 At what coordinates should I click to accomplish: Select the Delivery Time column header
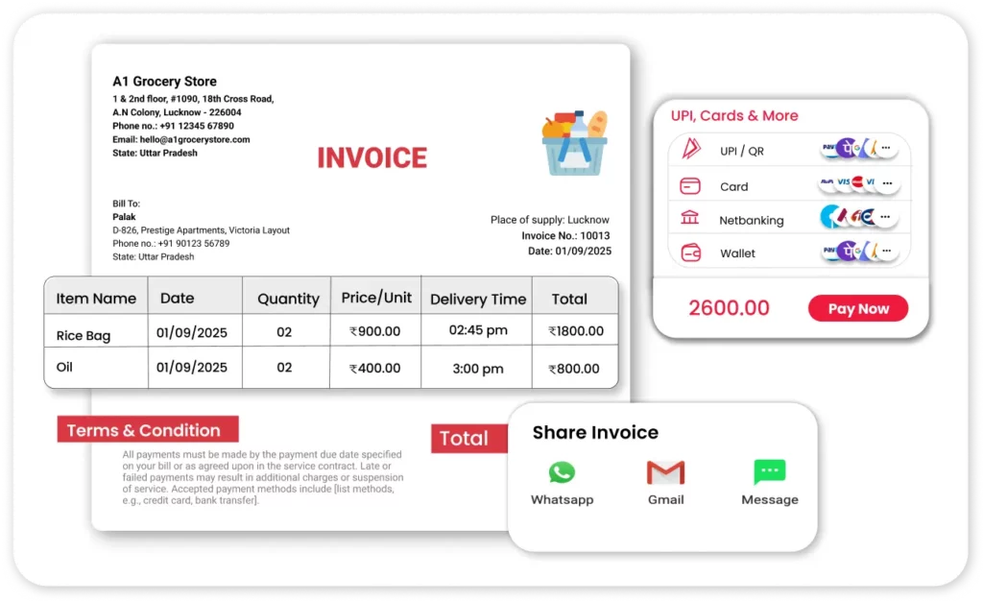478,300
